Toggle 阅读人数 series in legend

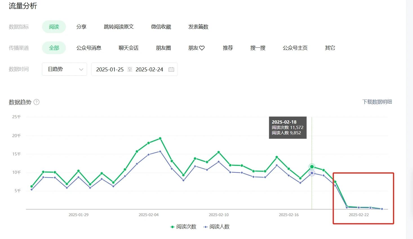pyautogui.click(x=216, y=227)
